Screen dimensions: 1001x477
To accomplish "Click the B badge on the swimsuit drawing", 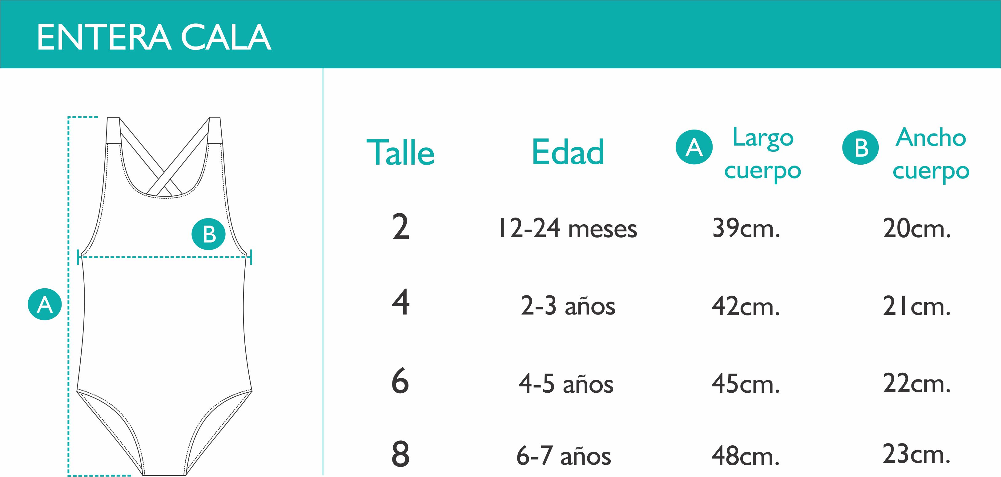I will 209,234.
